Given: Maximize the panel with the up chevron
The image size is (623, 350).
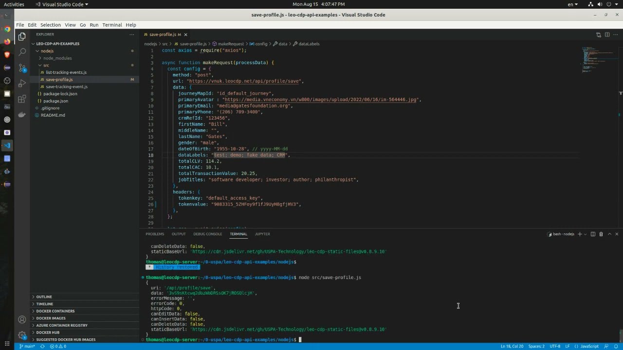Looking at the screenshot, I should pos(609,234).
